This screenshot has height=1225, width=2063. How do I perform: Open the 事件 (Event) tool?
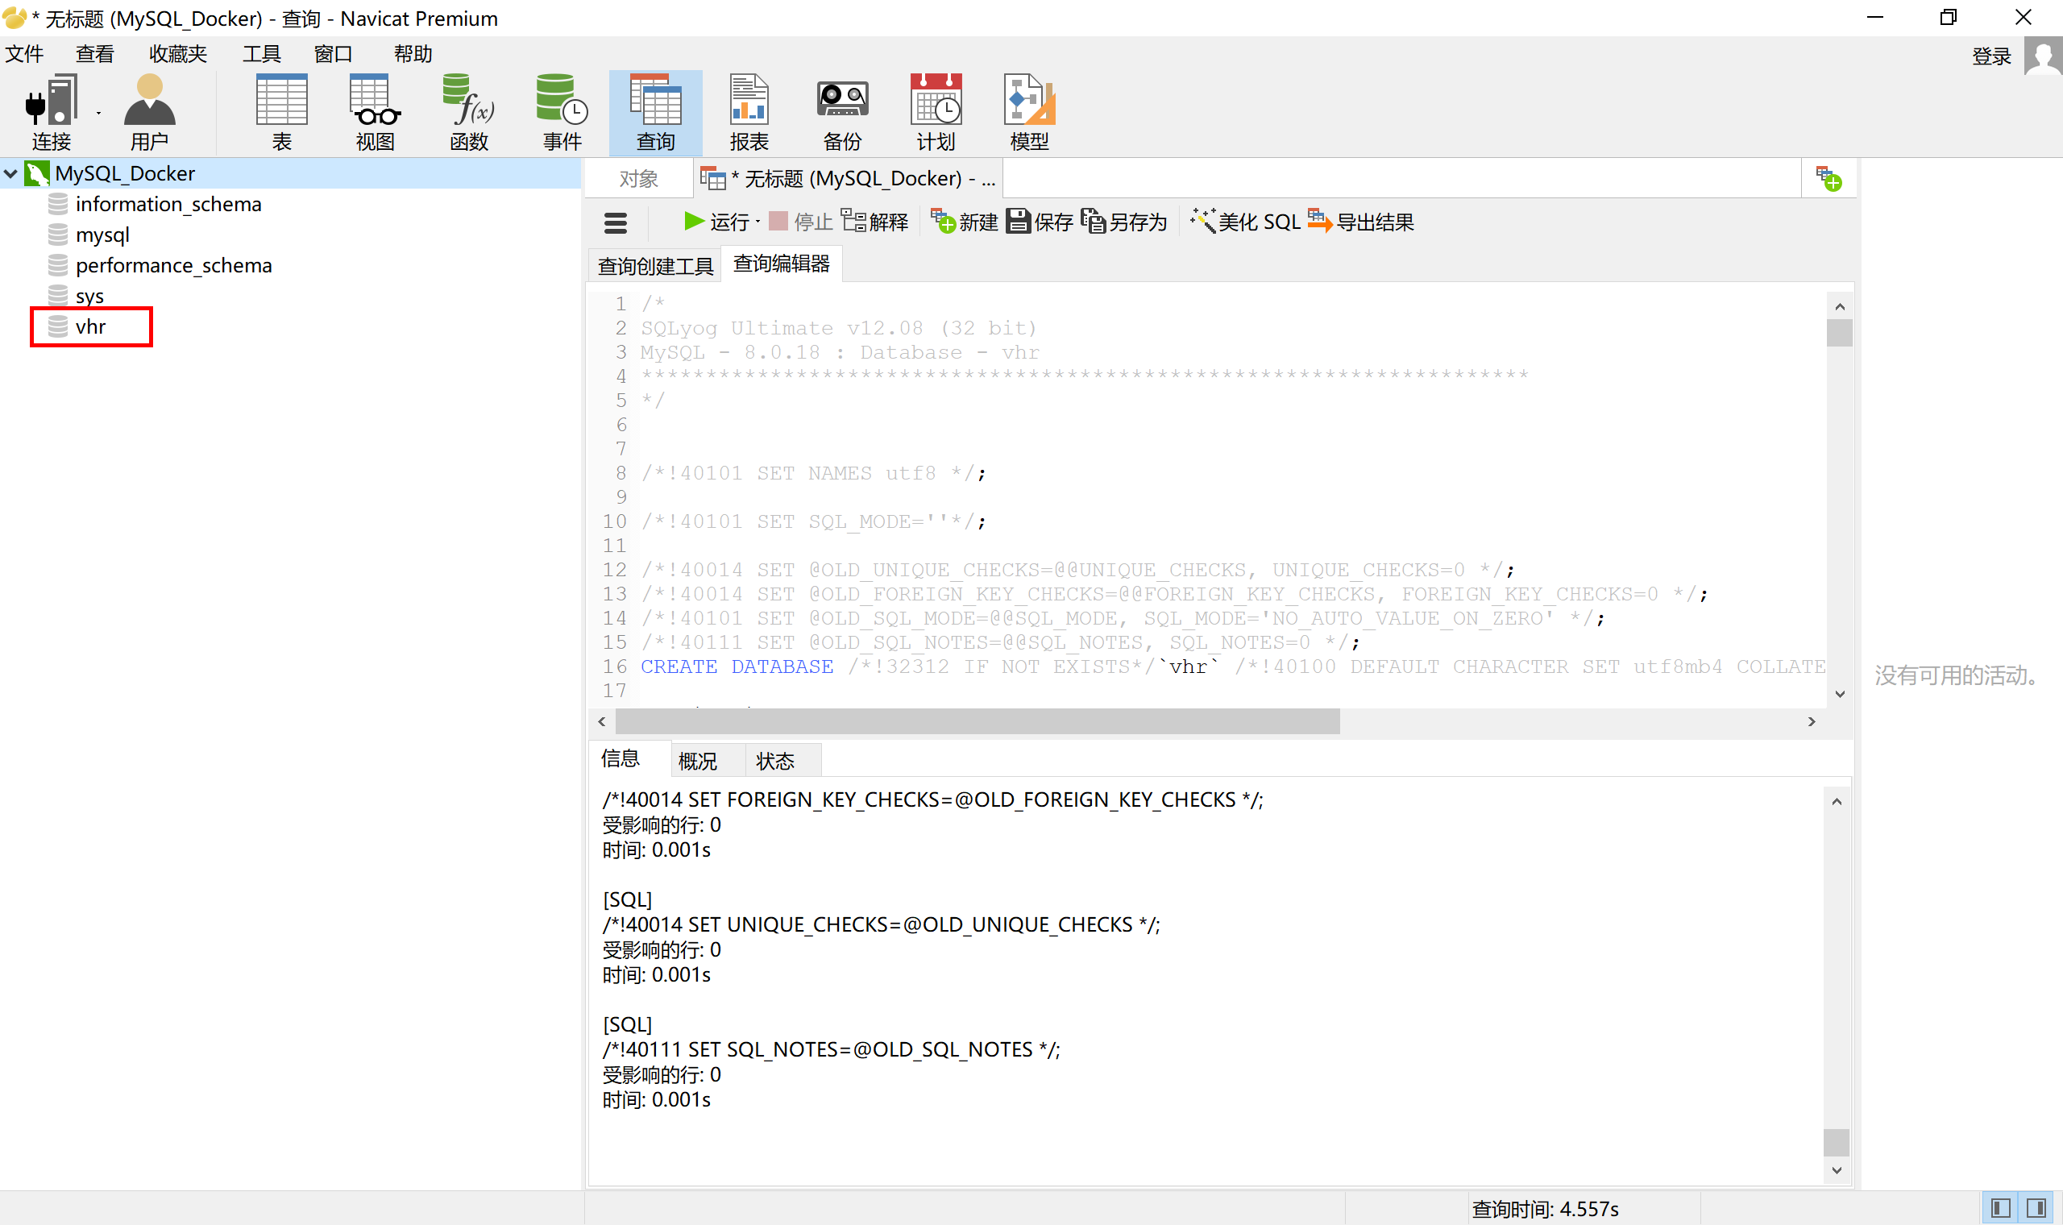(x=562, y=112)
